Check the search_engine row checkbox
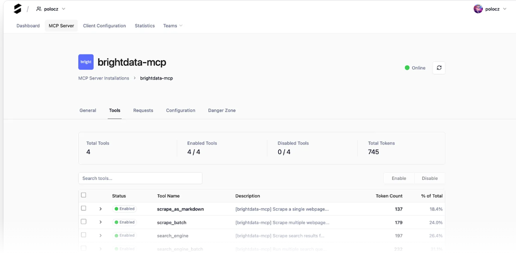516x256 pixels. point(84,235)
